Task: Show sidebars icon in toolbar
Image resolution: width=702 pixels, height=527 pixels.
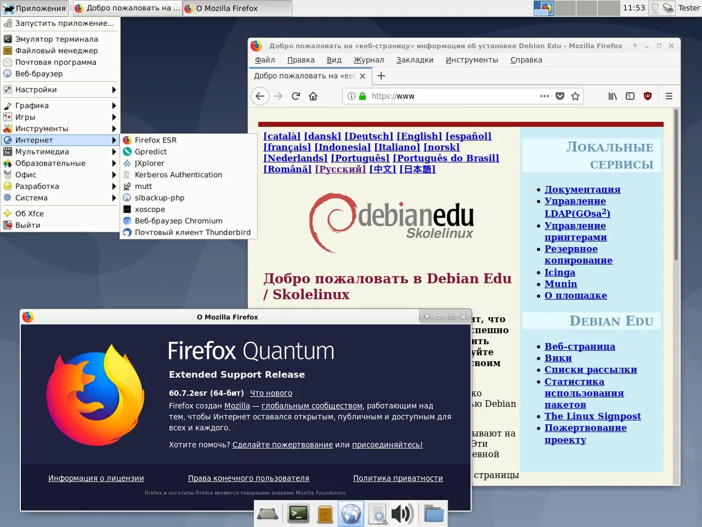Action: [x=630, y=96]
